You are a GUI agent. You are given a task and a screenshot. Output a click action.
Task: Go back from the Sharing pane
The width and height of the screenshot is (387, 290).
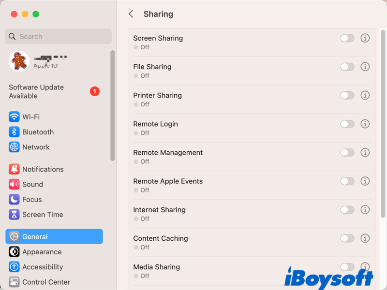131,14
